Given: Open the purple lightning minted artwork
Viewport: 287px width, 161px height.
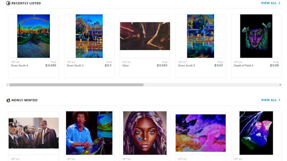Looking at the screenshot, I should click(256, 133).
